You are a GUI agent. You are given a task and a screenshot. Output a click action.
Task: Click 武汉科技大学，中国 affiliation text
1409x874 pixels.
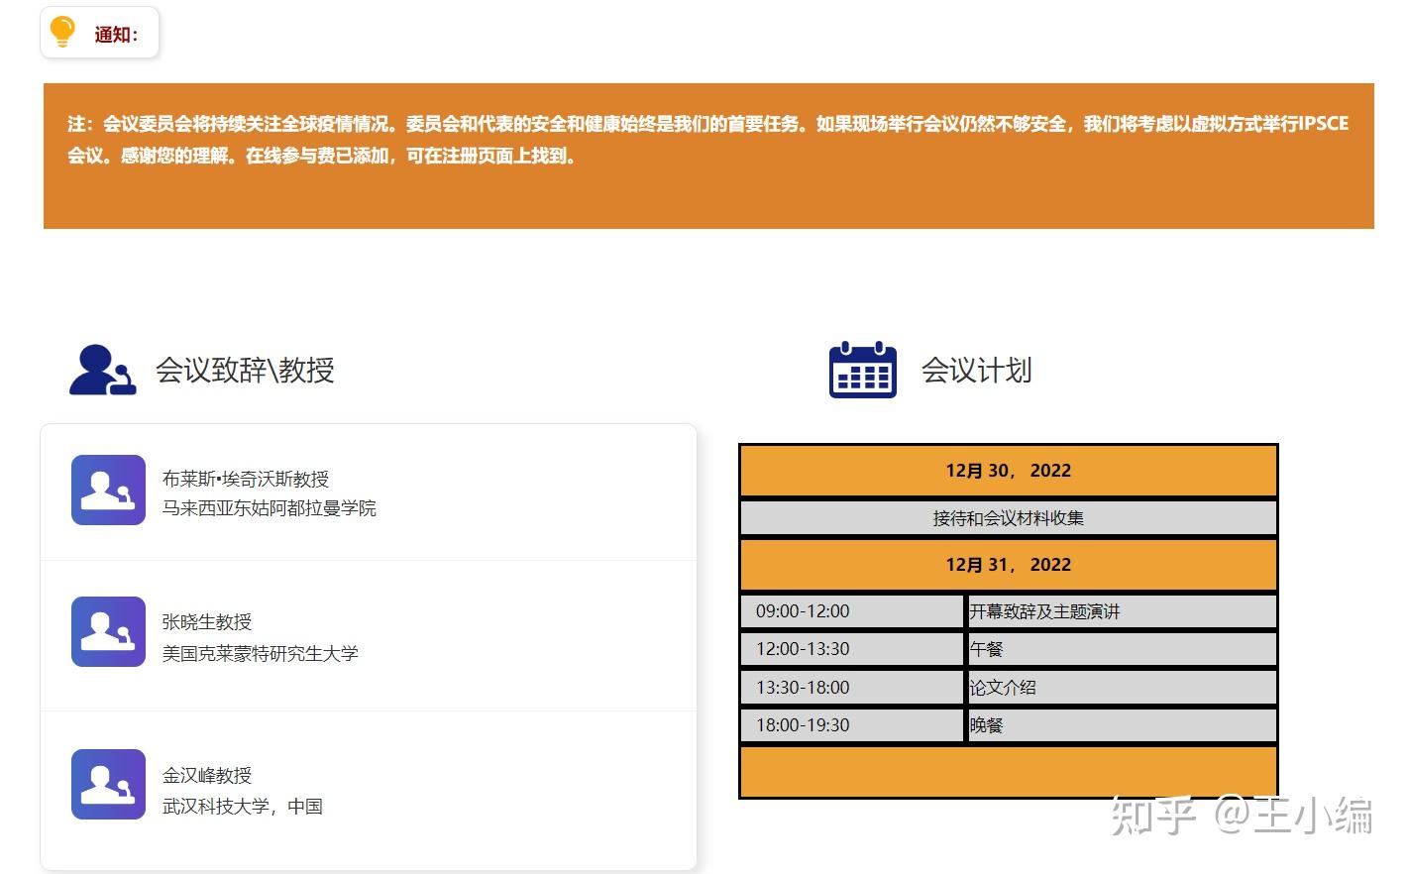coord(243,805)
